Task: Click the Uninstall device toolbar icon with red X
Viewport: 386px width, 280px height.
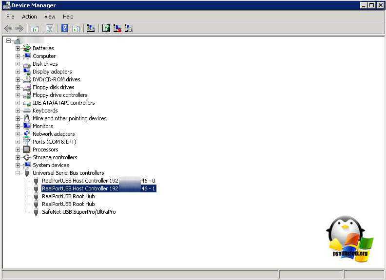Action: (x=117, y=28)
